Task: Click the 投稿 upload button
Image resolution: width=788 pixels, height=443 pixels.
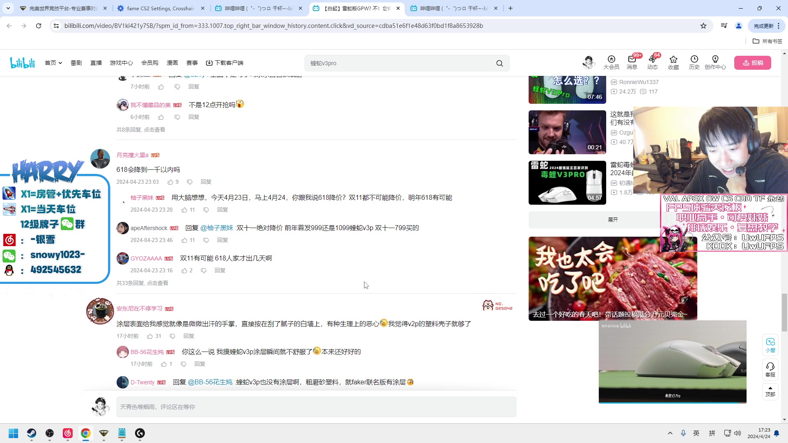Action: coord(753,63)
